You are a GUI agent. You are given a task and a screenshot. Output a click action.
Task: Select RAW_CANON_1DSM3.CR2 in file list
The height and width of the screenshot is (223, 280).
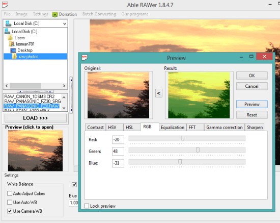click(30, 96)
